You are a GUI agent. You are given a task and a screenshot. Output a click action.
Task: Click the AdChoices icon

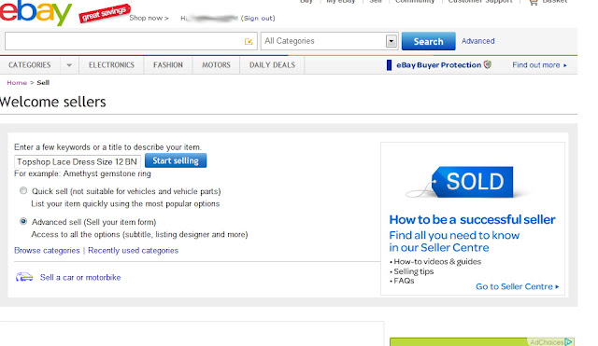coord(569,342)
